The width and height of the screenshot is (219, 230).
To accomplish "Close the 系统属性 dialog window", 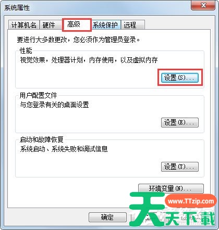I will pyautogui.click(x=203, y=6).
